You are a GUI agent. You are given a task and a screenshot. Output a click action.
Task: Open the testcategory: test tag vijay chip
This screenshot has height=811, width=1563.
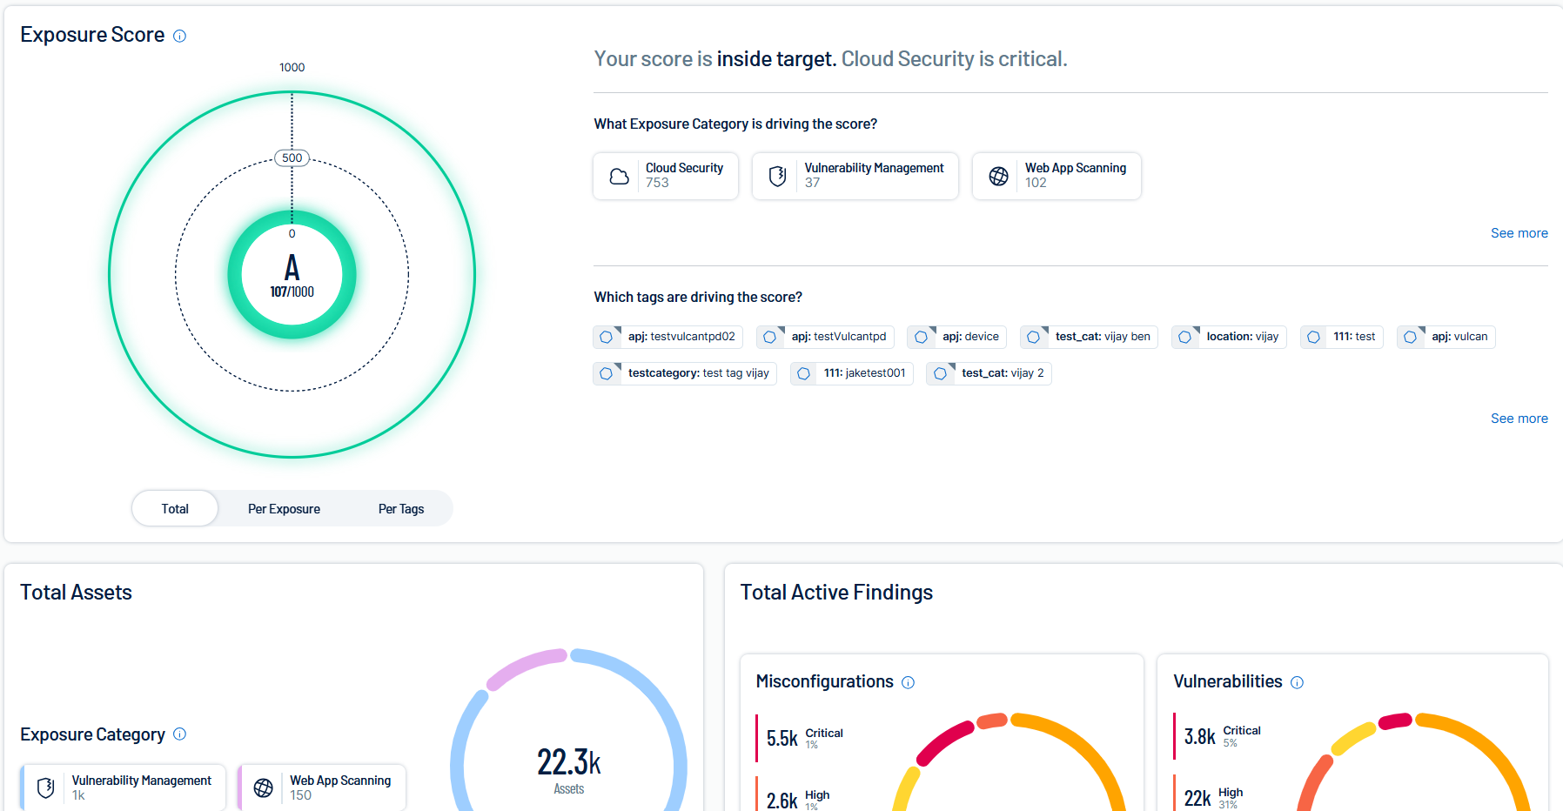click(x=686, y=373)
